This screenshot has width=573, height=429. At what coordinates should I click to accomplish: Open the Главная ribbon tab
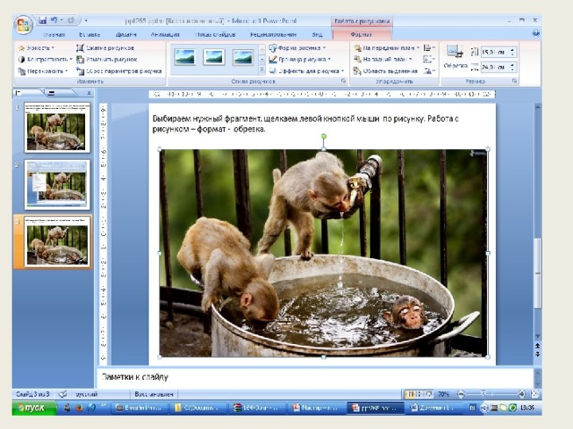(x=54, y=34)
